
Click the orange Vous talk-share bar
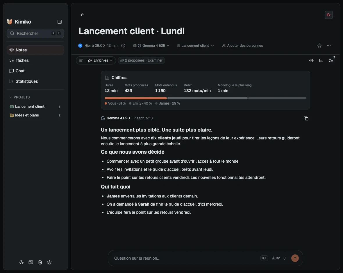136,98
